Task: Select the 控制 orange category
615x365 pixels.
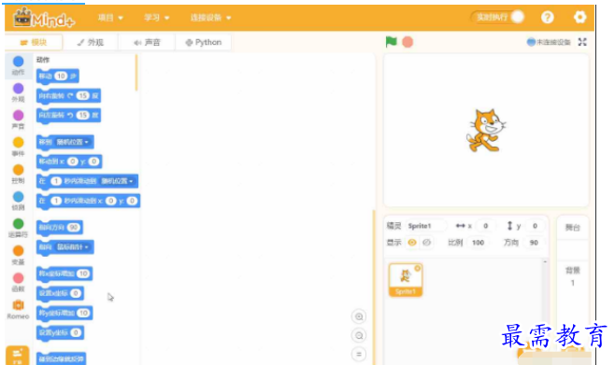Action: pyautogui.click(x=18, y=175)
